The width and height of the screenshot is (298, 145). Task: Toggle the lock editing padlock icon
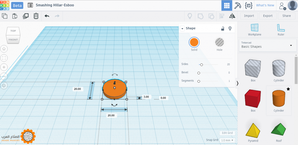click(x=223, y=29)
